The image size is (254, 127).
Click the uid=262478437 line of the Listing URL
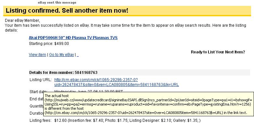(117, 85)
